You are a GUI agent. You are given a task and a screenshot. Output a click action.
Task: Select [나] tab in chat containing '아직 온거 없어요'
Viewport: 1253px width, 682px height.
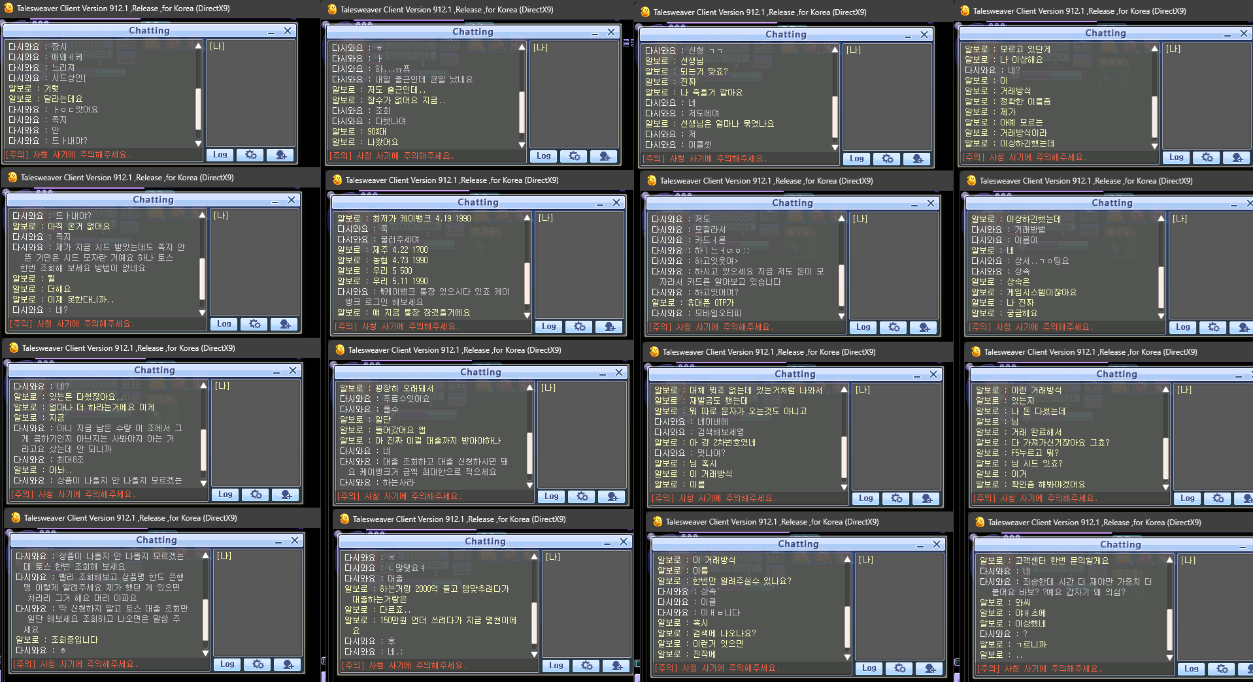tap(221, 216)
